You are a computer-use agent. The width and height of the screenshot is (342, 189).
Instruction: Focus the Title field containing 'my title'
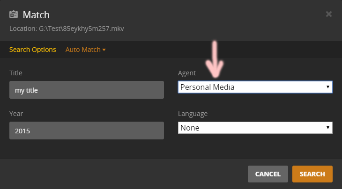click(87, 90)
